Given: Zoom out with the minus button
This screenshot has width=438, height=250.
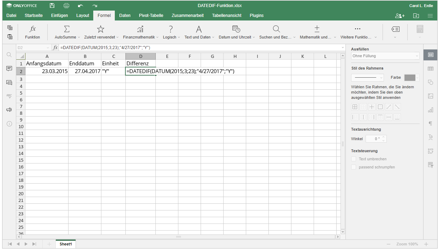Looking at the screenshot, I should 389,244.
